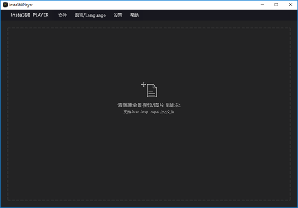Open the 帮助 menu

point(134,15)
